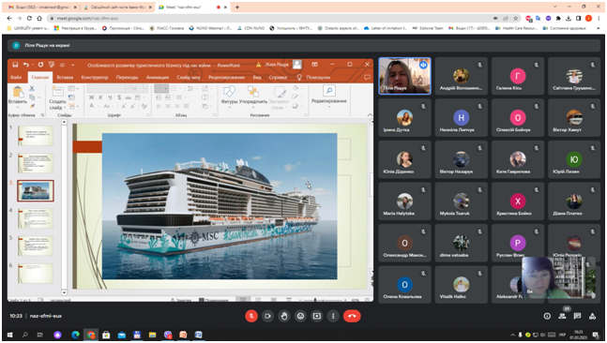607x343 pixels.
Task: Click the slide panel scrollbar down arrow
Action: [64, 292]
